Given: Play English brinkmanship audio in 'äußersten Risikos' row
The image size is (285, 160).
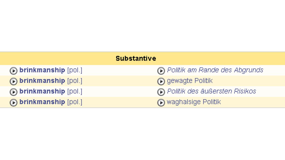Looking at the screenshot, I should [14, 92].
